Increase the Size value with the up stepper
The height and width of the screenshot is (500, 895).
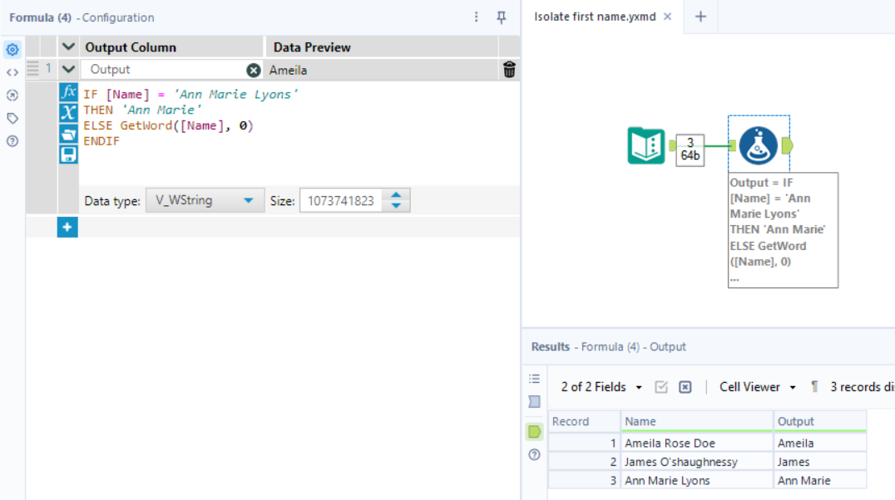(397, 195)
